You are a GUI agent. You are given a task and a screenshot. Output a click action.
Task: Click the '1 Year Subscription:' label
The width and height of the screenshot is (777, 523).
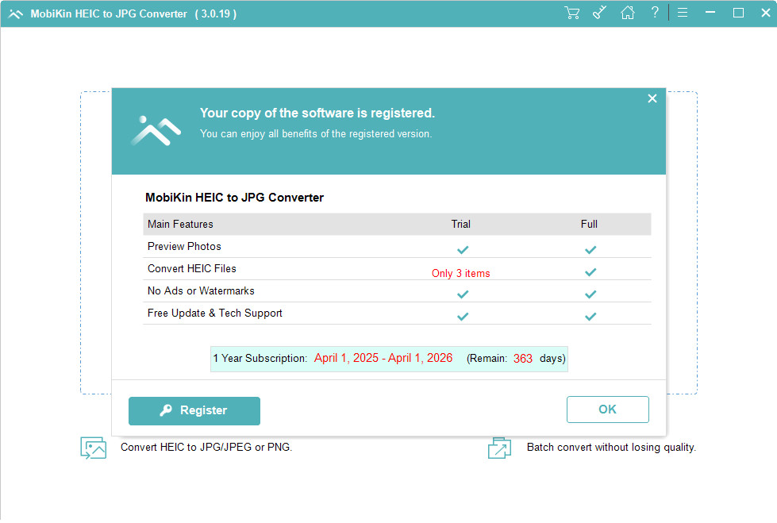[x=260, y=359]
